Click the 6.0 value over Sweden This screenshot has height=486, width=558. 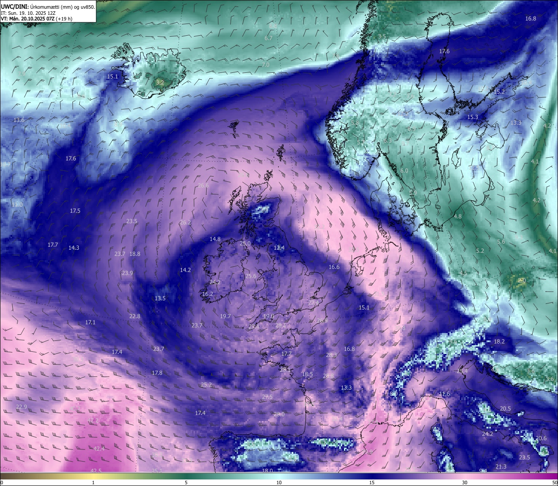click(x=404, y=171)
